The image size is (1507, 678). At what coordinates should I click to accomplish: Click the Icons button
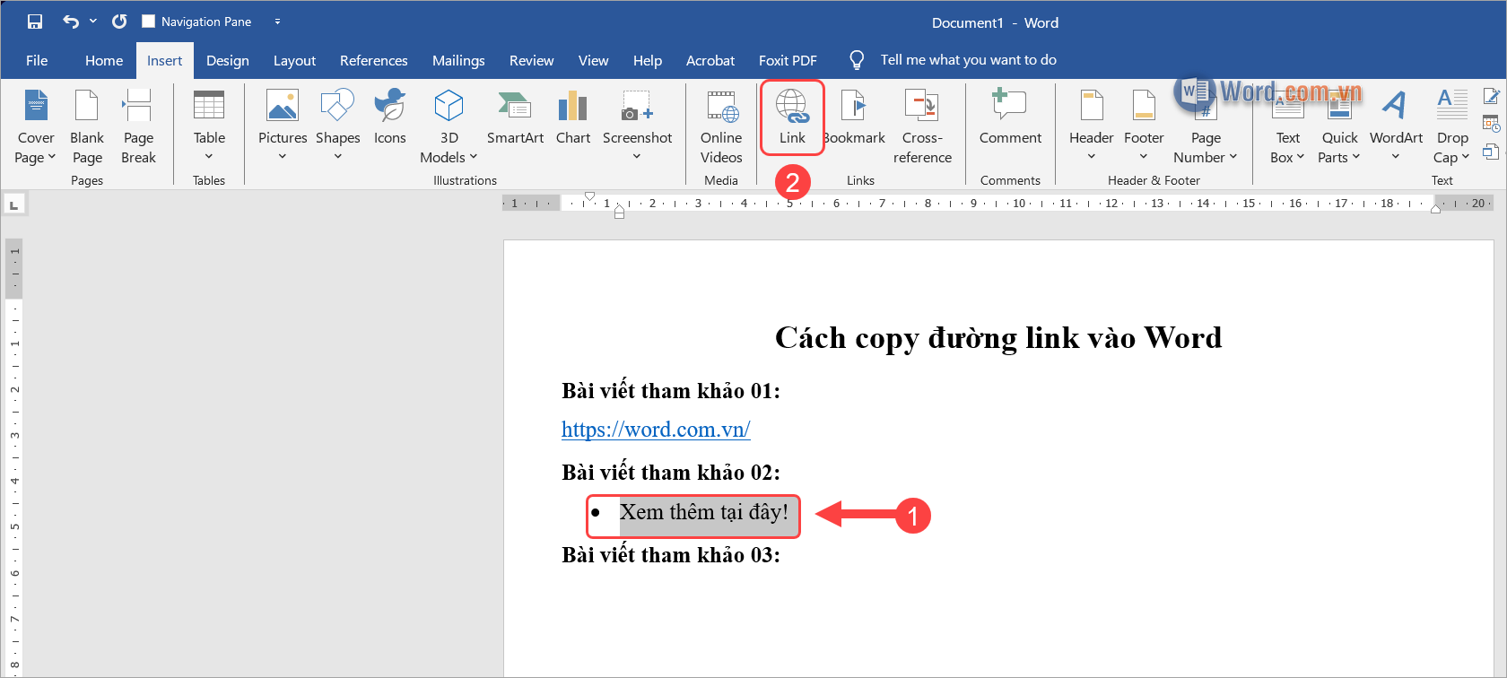(389, 117)
